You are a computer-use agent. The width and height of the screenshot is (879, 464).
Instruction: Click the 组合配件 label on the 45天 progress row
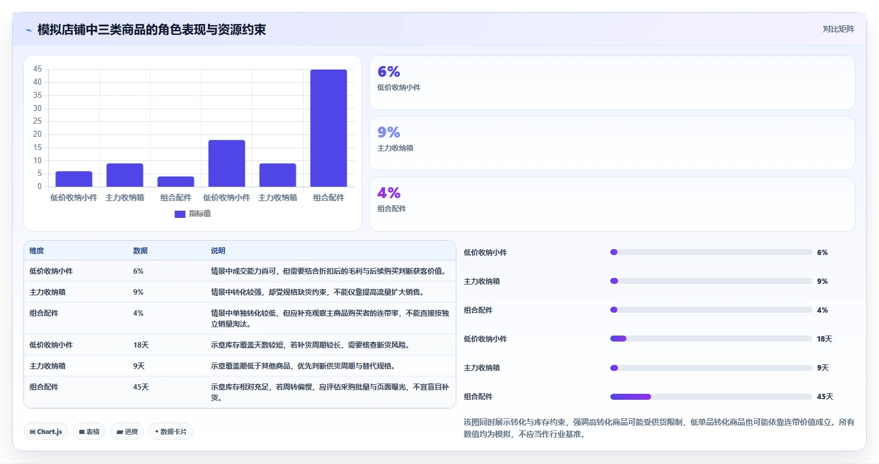pyautogui.click(x=478, y=397)
